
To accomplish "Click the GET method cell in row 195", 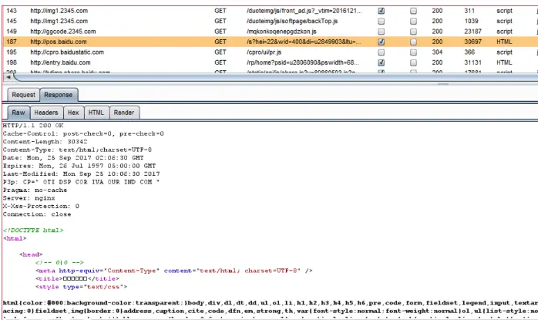I will point(220,52).
